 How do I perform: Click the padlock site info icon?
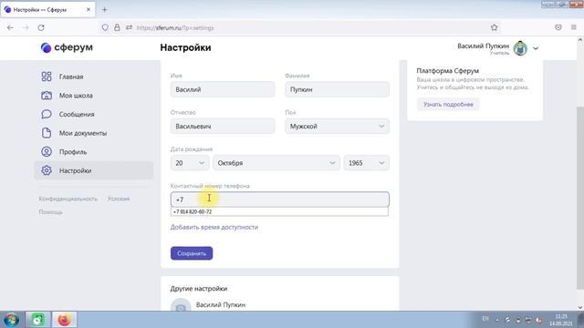point(117,27)
